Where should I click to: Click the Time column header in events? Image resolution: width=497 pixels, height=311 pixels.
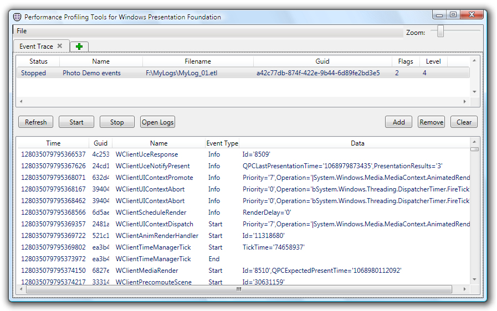pos(53,143)
